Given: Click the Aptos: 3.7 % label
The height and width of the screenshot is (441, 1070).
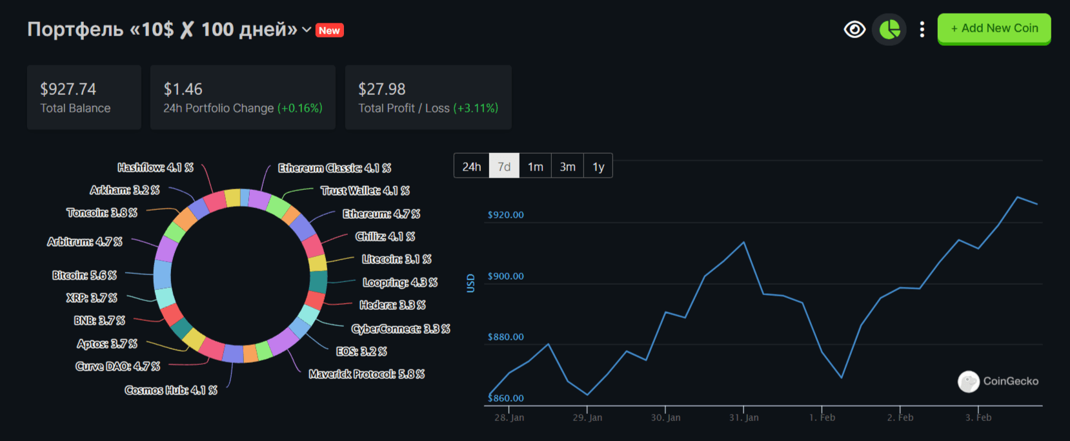Looking at the screenshot, I should click(x=107, y=344).
